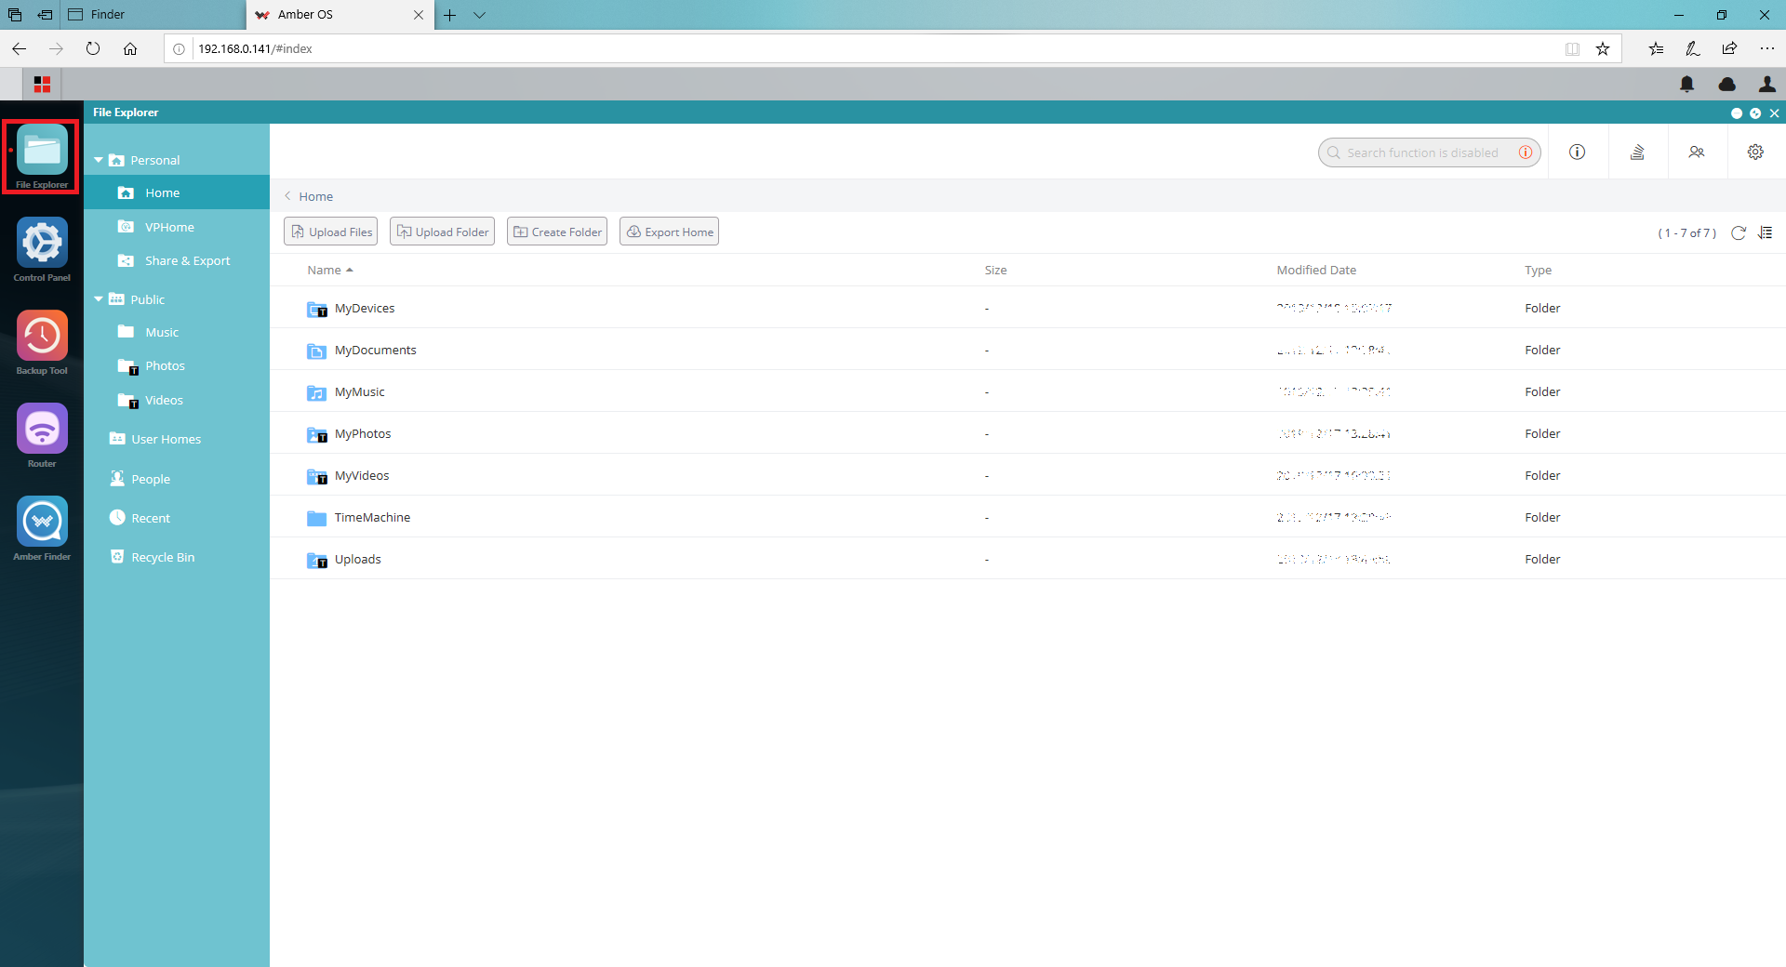Select the MyDevices row name
1786x967 pixels.
tap(365, 308)
